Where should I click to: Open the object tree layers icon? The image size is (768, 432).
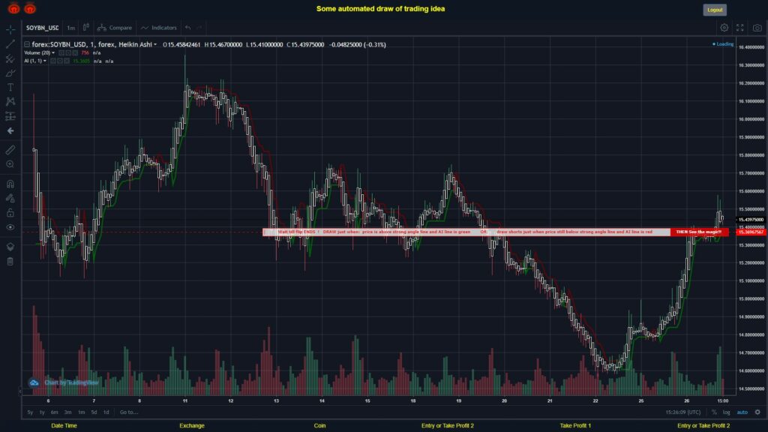point(10,246)
